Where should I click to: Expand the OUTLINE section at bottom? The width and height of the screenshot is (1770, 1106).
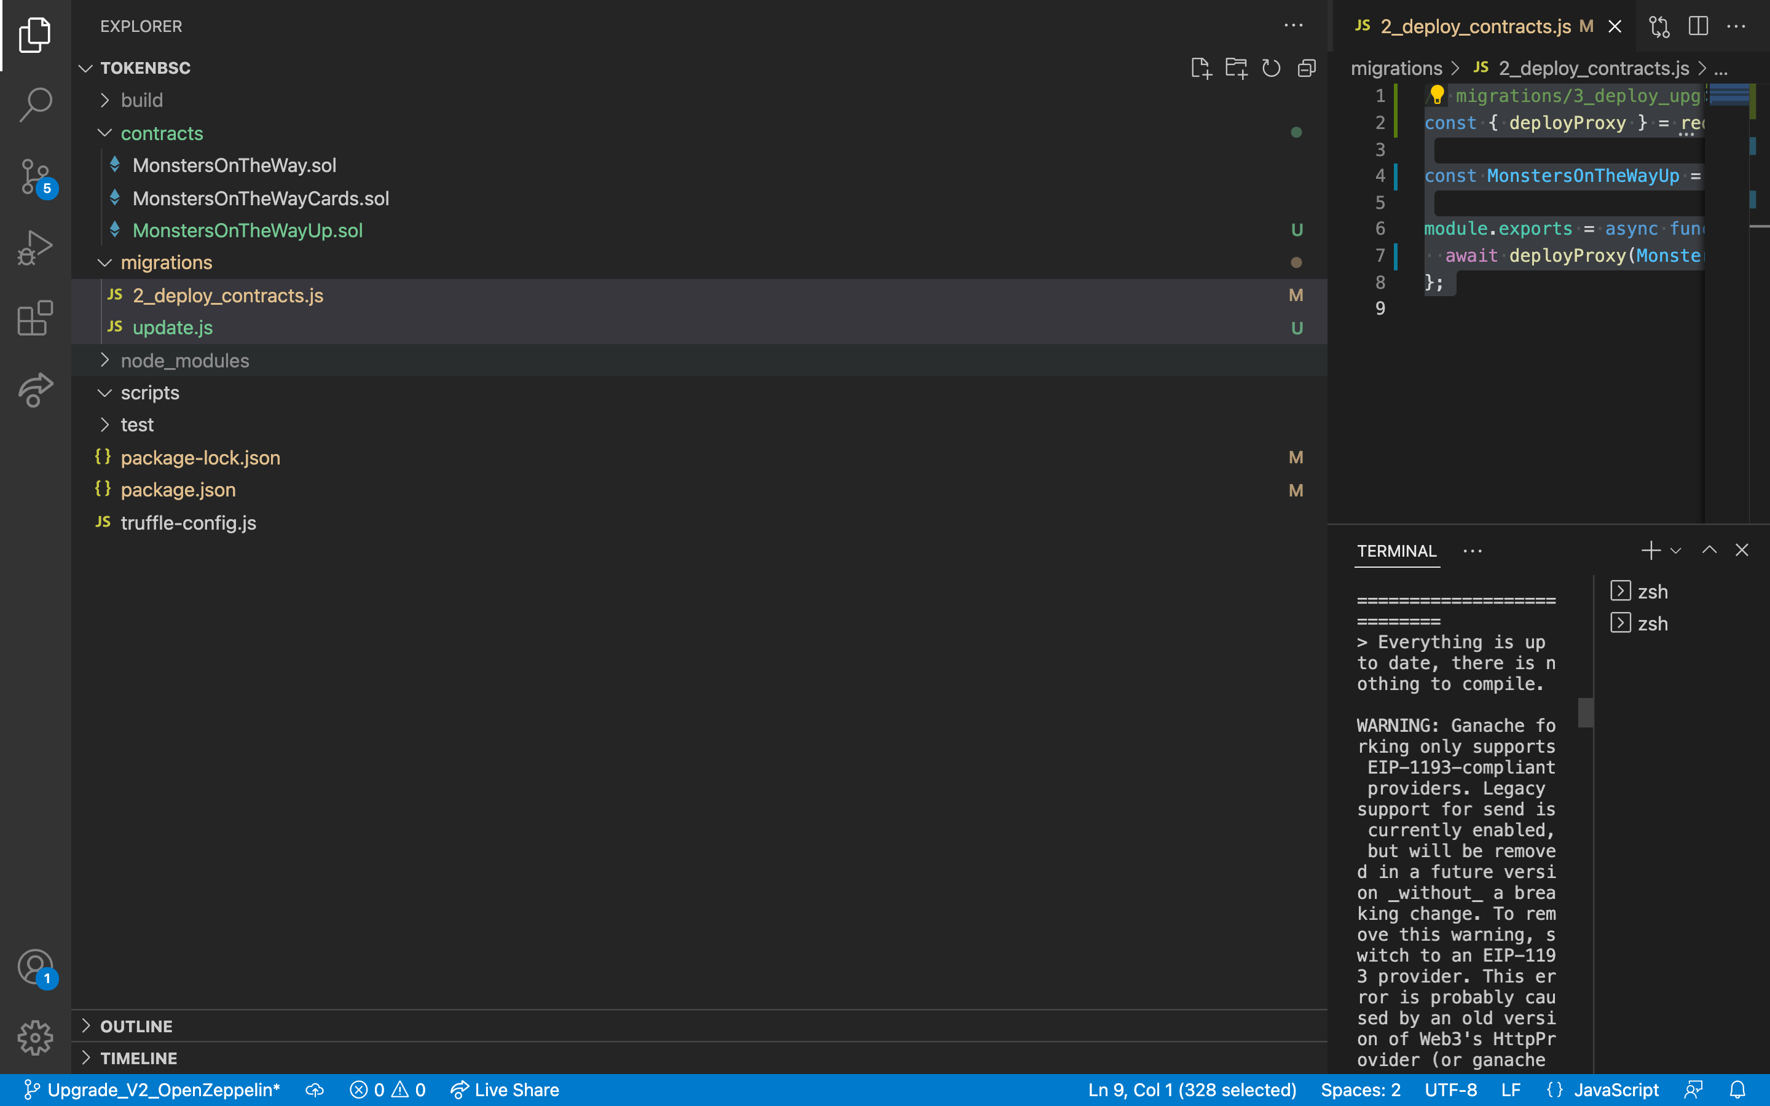[x=136, y=1026]
